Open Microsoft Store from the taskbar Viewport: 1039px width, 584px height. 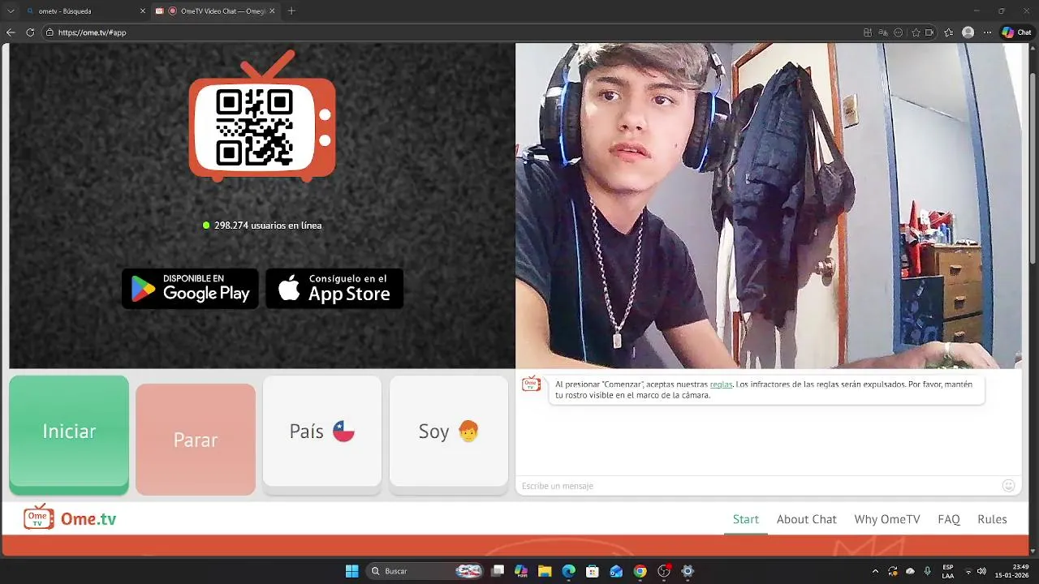pos(592,571)
